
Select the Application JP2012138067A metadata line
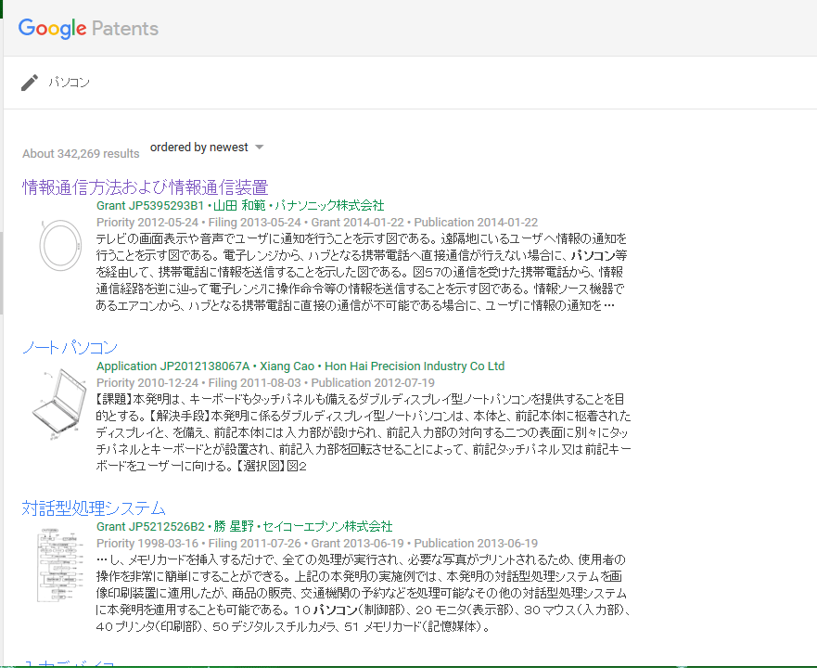coord(300,366)
